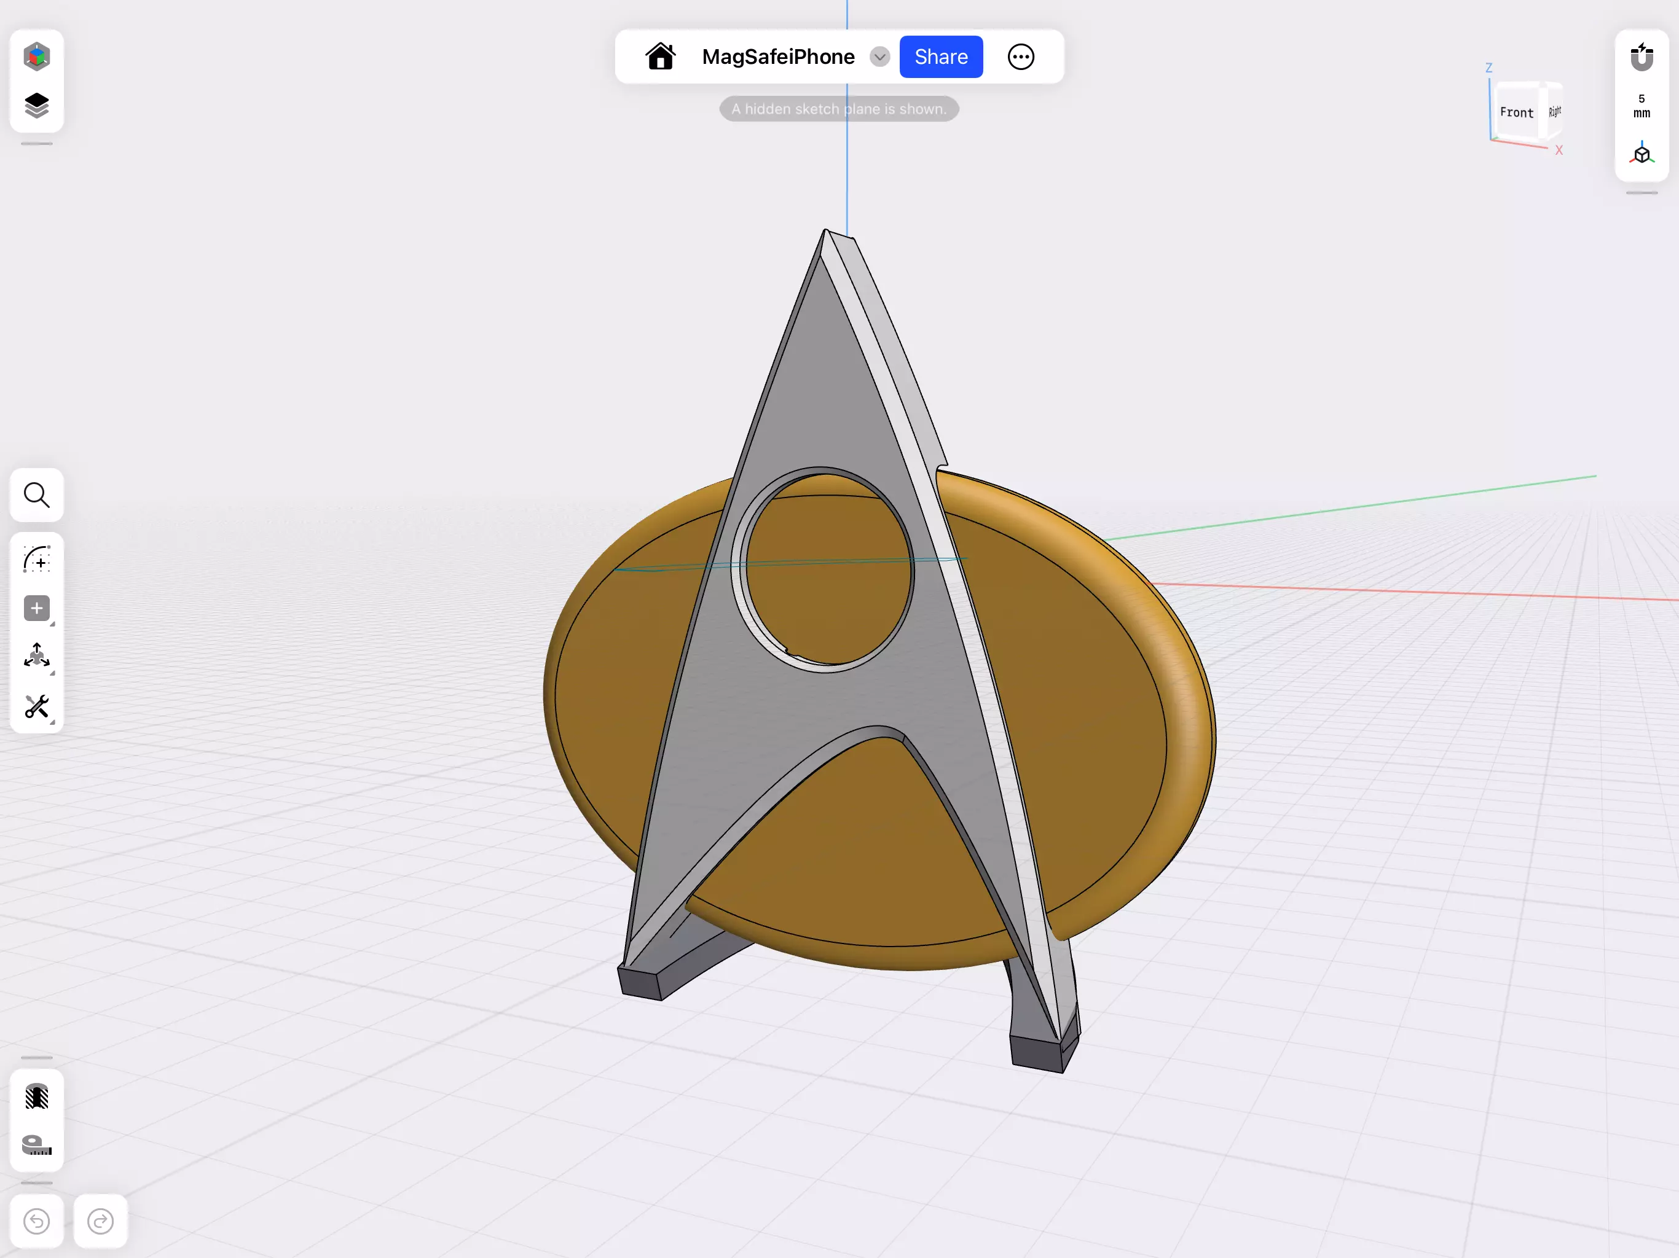Toggle the perspective view cube icon

click(x=1641, y=154)
